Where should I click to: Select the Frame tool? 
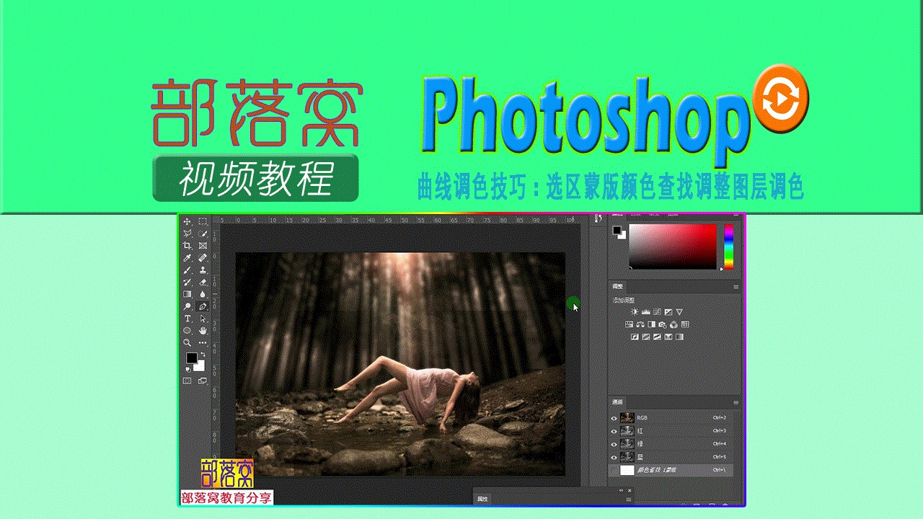click(x=203, y=246)
